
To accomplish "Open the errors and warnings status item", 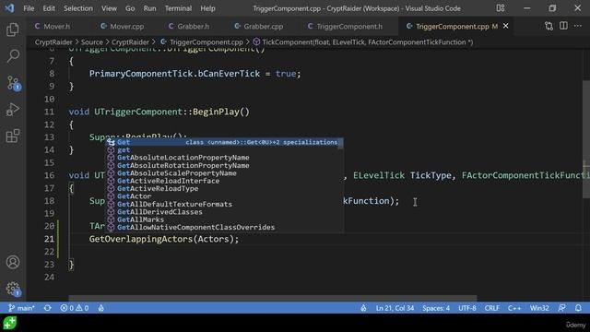I will (75, 308).
